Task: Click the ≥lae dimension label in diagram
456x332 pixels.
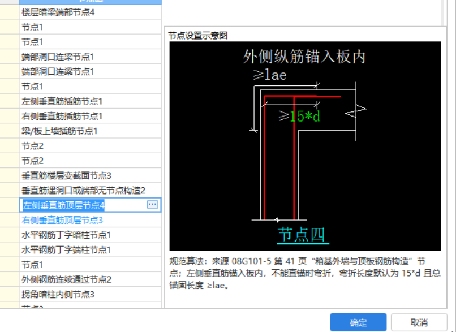Action: pyautogui.click(x=270, y=75)
